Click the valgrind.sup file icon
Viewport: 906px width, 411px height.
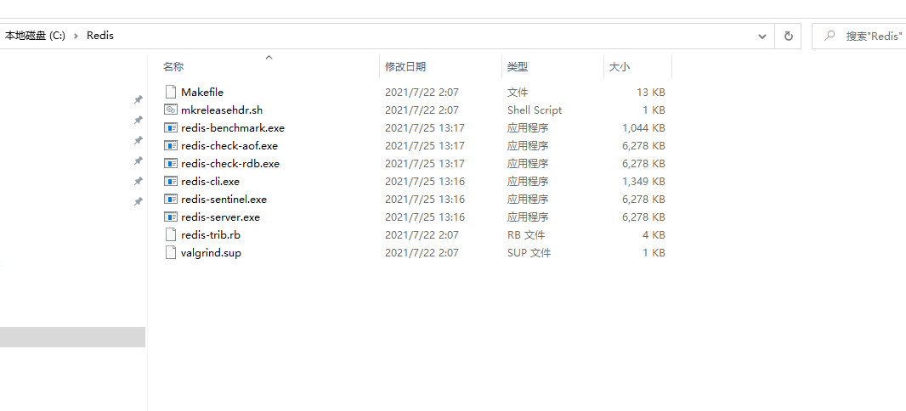(170, 253)
